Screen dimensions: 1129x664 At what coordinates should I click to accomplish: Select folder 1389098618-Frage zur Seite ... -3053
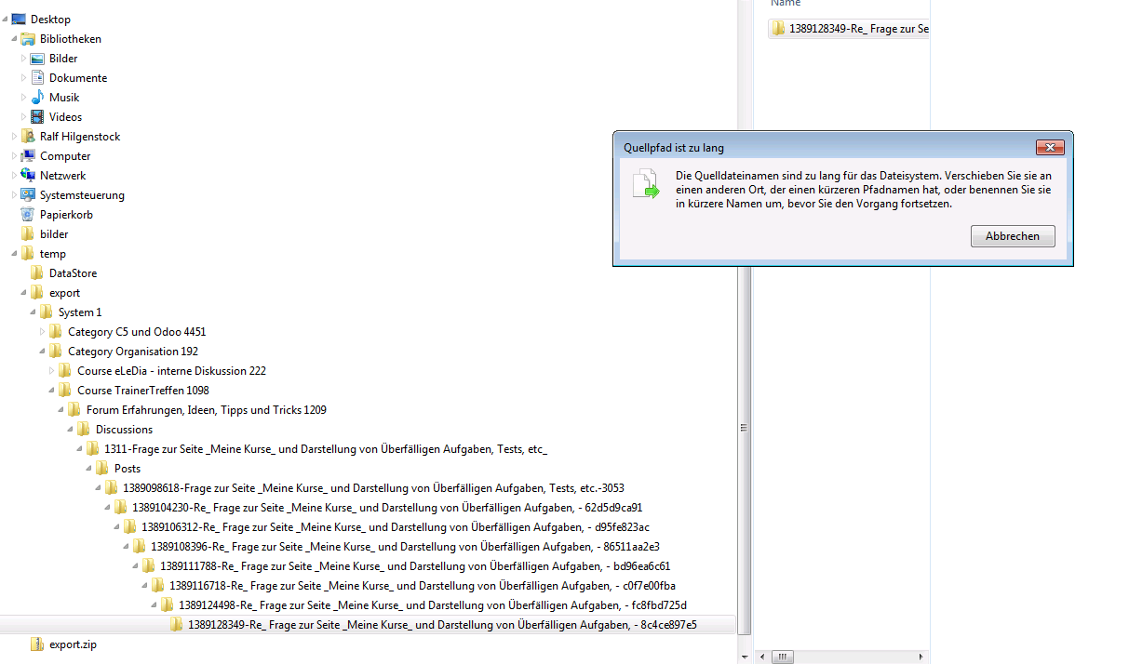coord(373,488)
